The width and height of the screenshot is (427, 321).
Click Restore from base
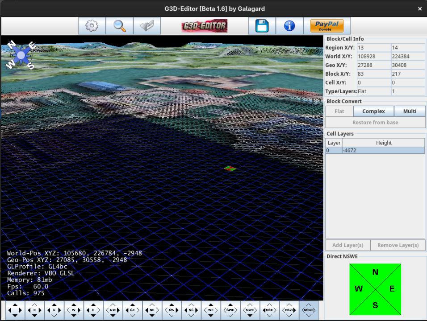click(x=375, y=122)
